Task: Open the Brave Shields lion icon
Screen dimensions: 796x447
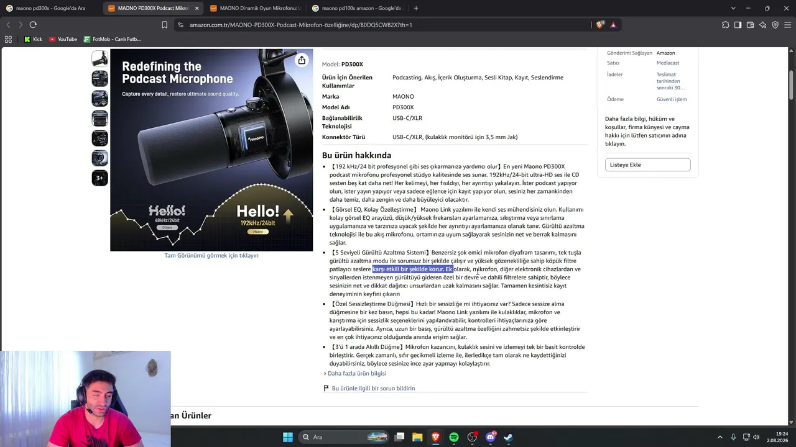Action: 599,25
